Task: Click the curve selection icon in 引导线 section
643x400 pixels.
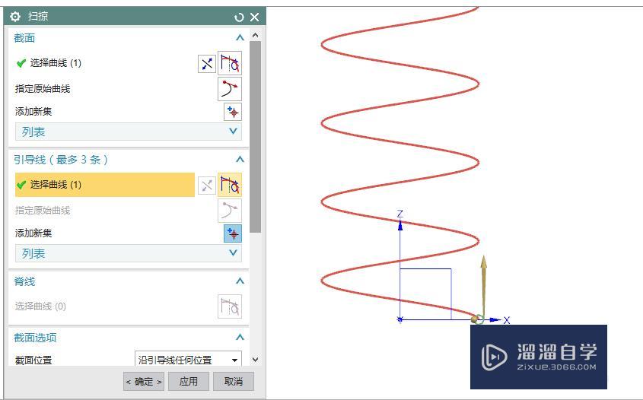Action: point(230,185)
